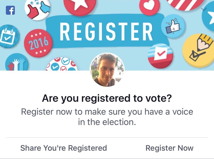
Task: Tap the Register Now button
Action: coord(169,148)
